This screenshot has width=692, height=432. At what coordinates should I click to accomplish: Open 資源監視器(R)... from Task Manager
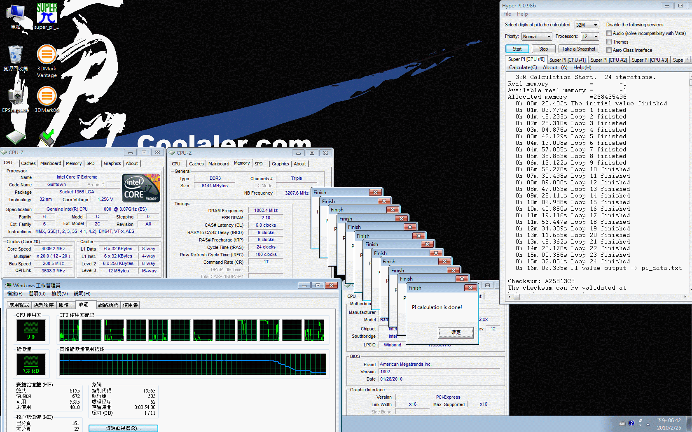click(x=123, y=428)
